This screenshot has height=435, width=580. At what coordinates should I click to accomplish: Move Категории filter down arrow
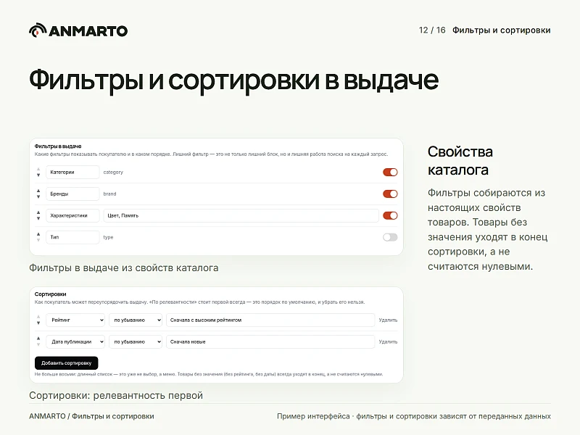38,175
